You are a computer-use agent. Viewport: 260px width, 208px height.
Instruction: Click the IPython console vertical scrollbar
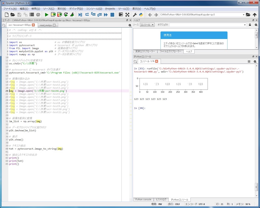(256, 187)
